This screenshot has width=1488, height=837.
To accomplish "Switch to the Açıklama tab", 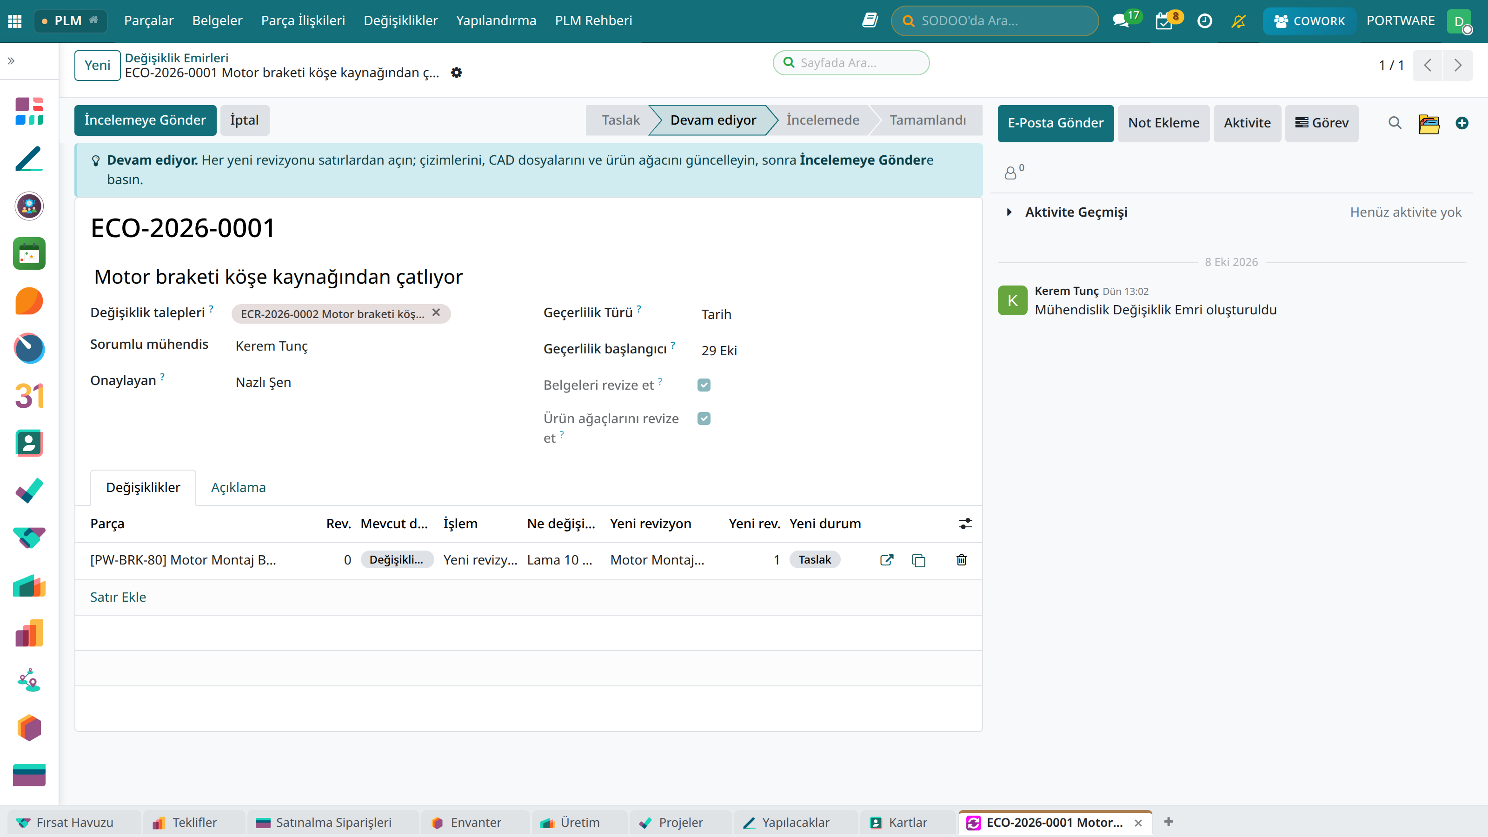I will [238, 487].
